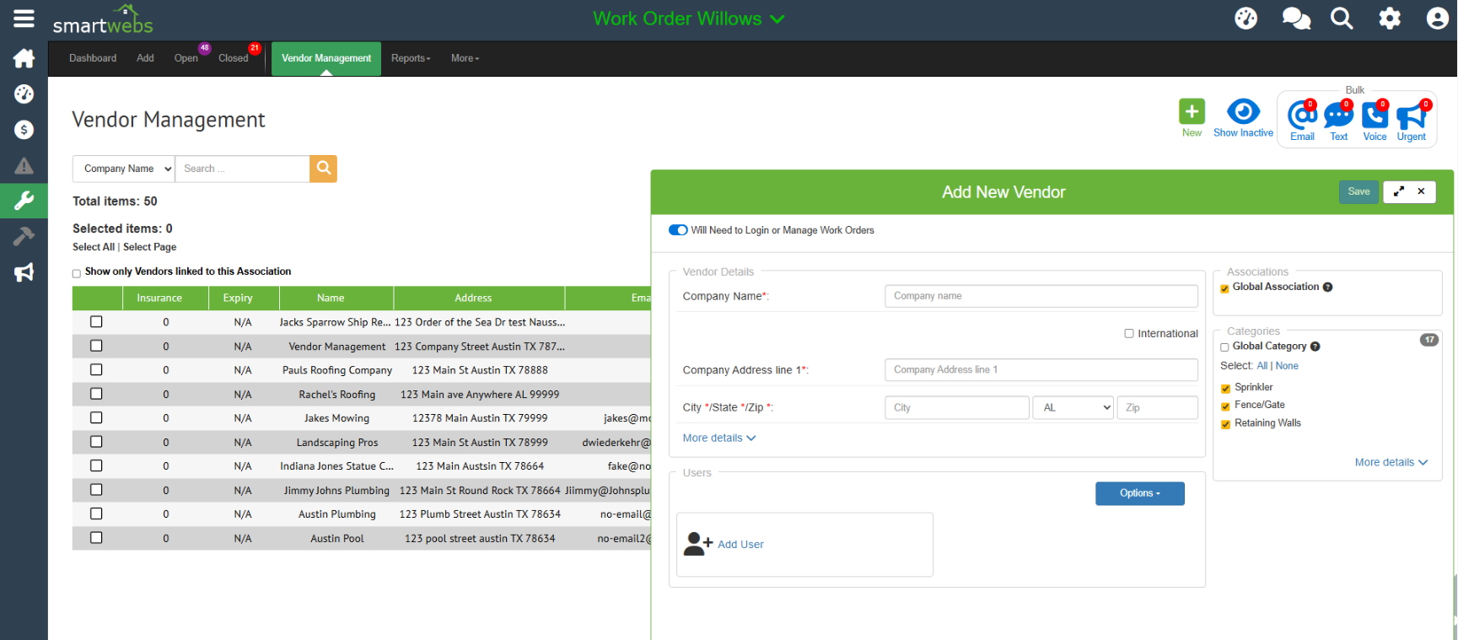The height and width of the screenshot is (640, 1458).
Task: Open the Company Name search filter dropdown
Action: click(124, 169)
